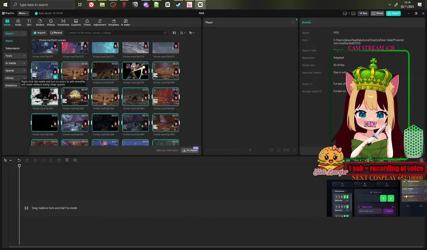427x250 pixels.
Task: Switch media view to grid layout icon
Action: point(174,33)
